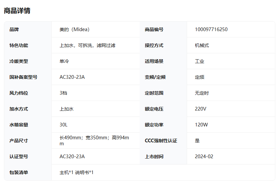Click the 变频/定频 label
This screenshot has width=276, height=184.
coord(155,77)
